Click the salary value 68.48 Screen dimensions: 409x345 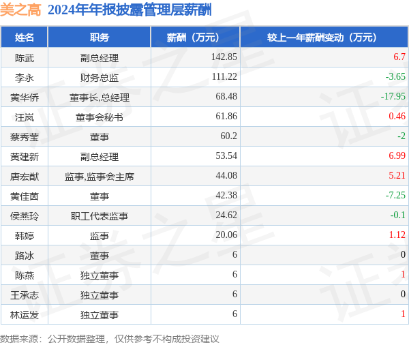click(226, 96)
